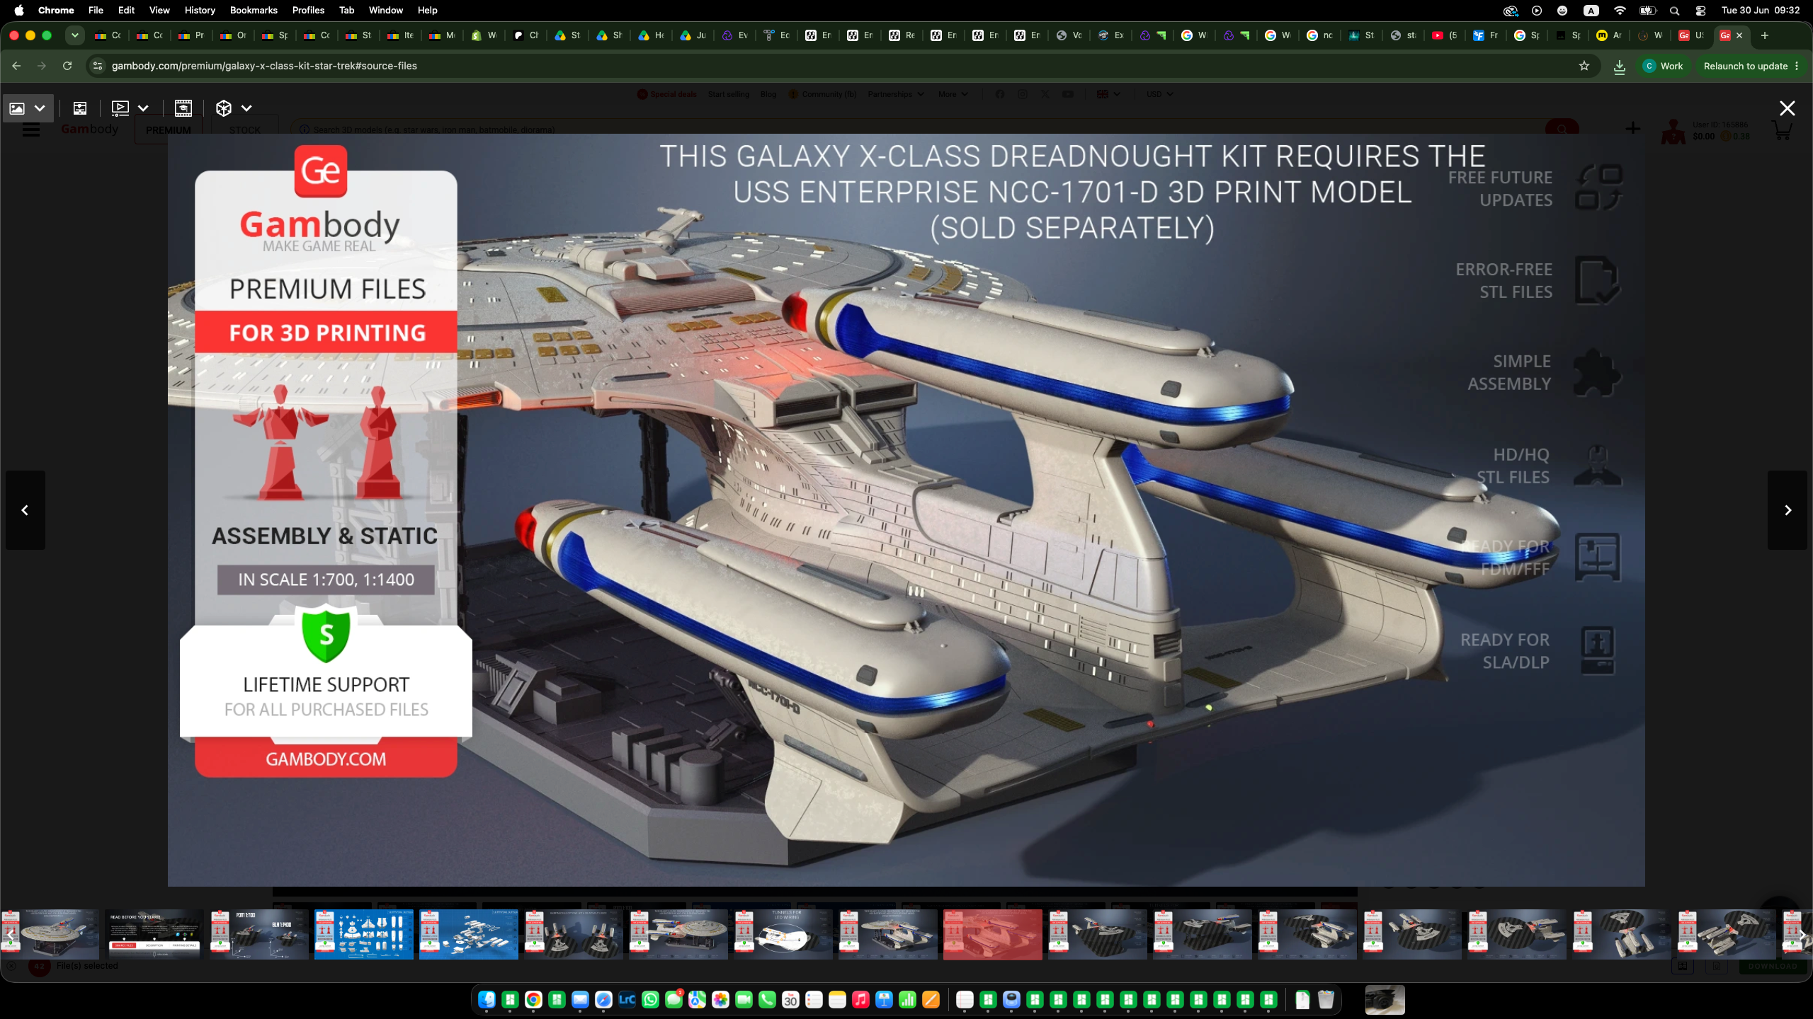This screenshot has height=1019, width=1813.
Task: Select the FDM 1:700 scale thumbnail
Action: pos(259,934)
